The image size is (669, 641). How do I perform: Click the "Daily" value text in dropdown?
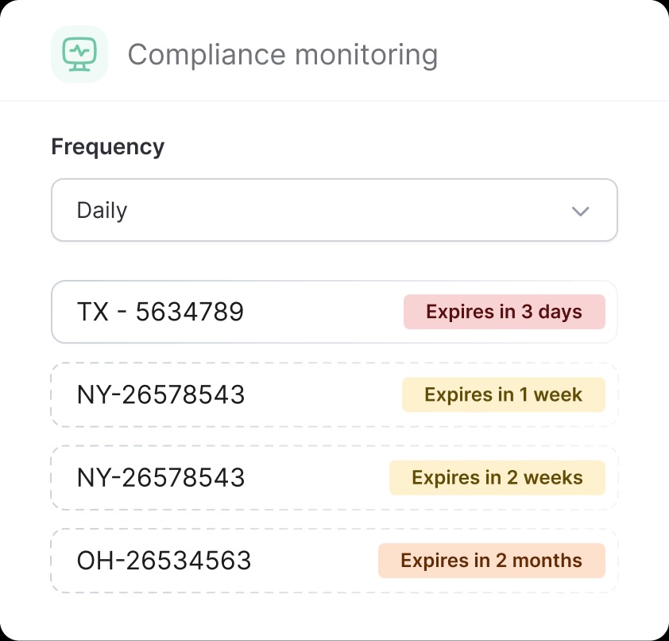click(102, 211)
